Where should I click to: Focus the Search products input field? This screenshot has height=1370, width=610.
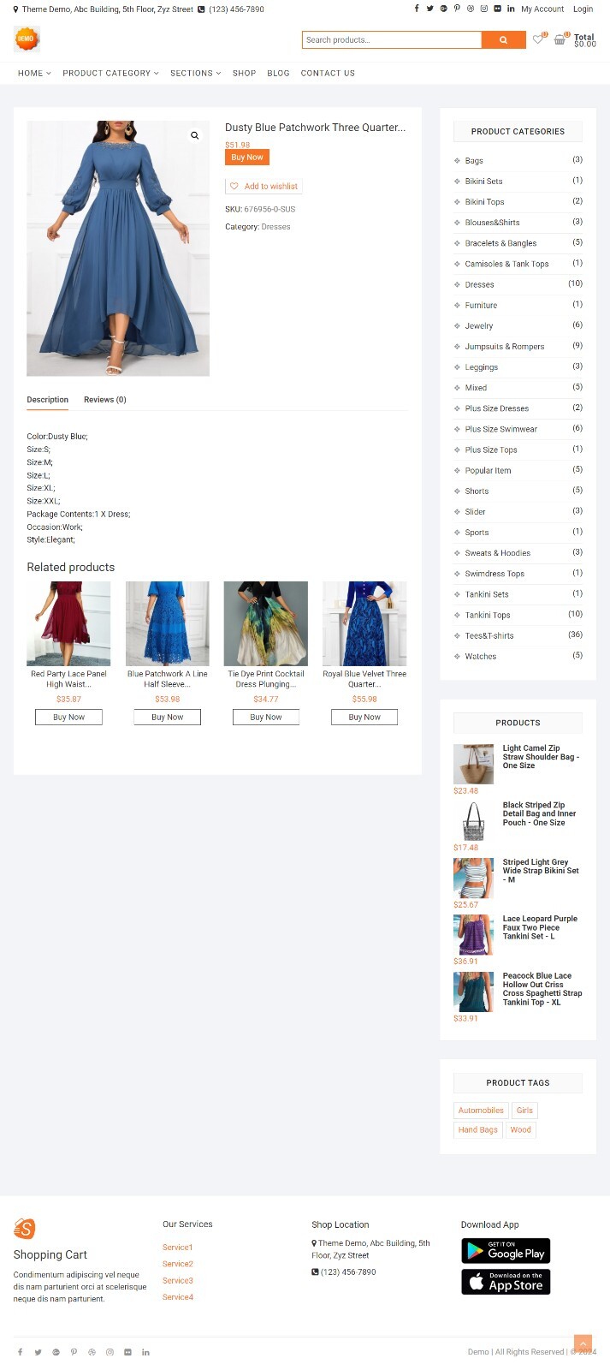[392, 39]
